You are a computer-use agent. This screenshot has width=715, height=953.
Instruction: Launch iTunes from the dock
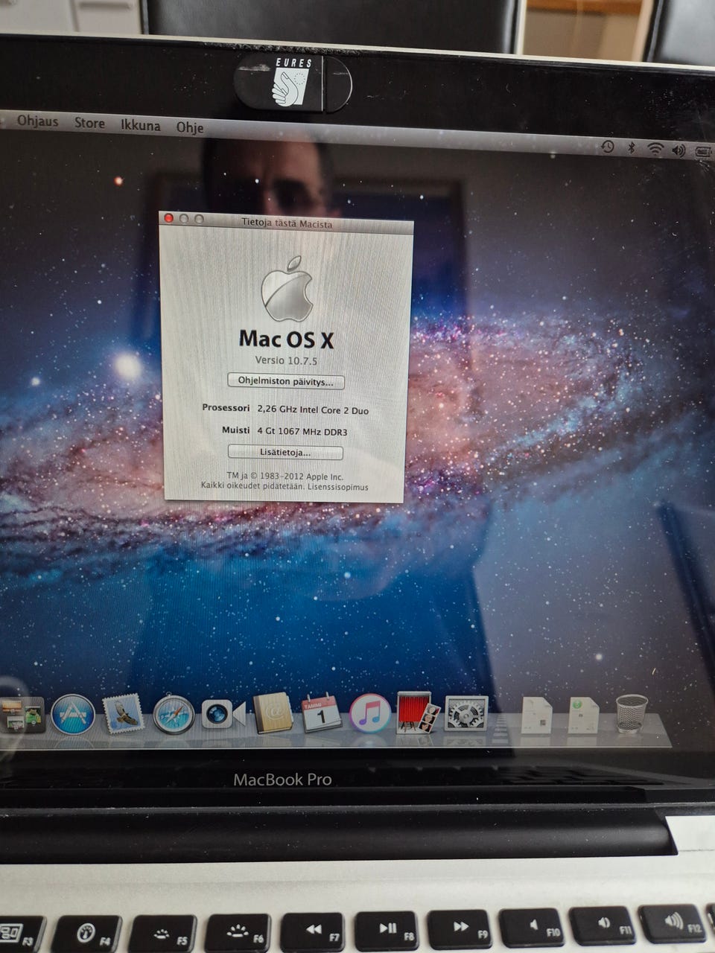(x=370, y=713)
